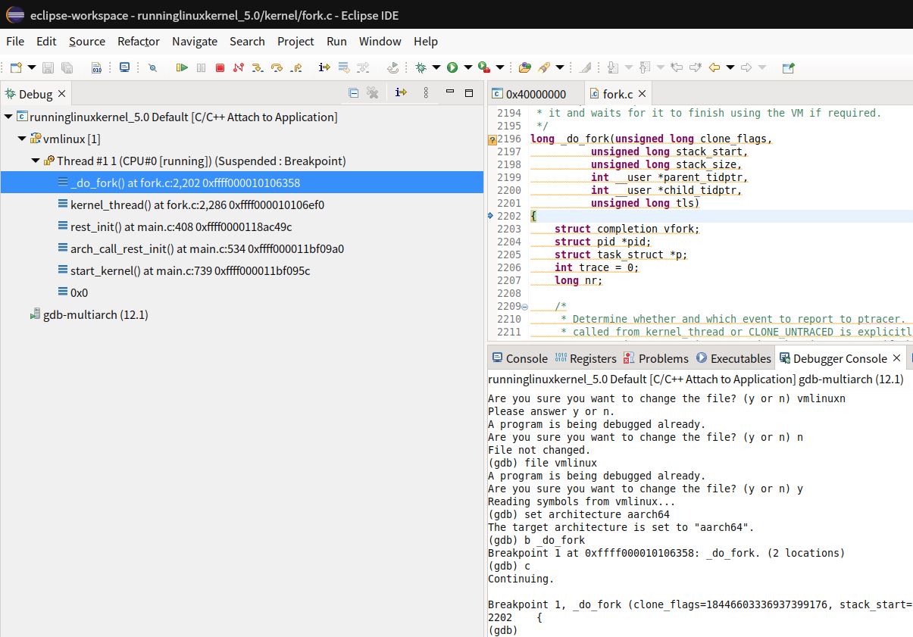Image resolution: width=913 pixels, height=637 pixels.
Task: Open the Navigate menu
Action: (195, 41)
